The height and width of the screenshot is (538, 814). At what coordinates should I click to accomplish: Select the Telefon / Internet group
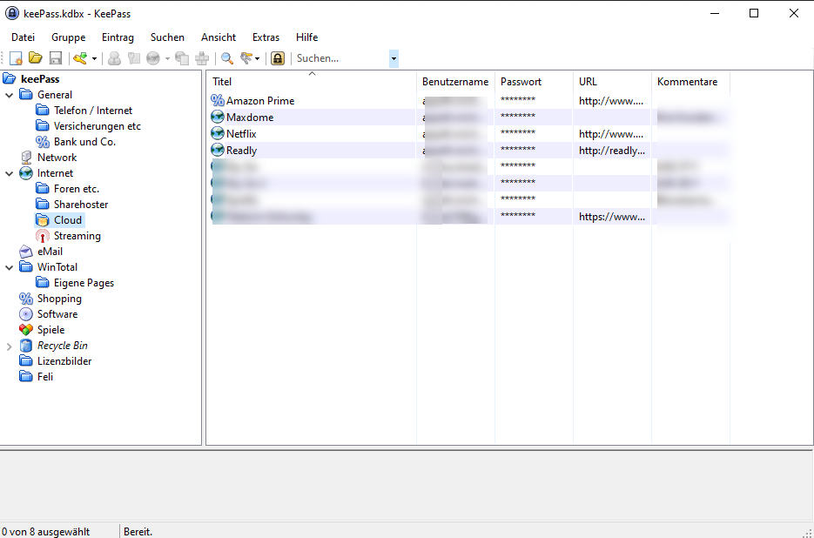point(93,111)
